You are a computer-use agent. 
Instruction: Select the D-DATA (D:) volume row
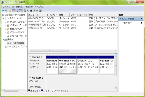click(72, 18)
